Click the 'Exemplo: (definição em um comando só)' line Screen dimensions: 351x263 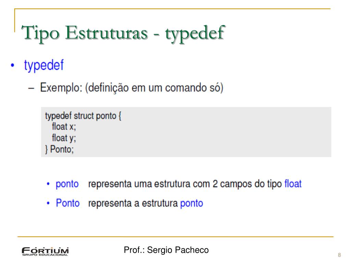pyautogui.click(x=132, y=88)
